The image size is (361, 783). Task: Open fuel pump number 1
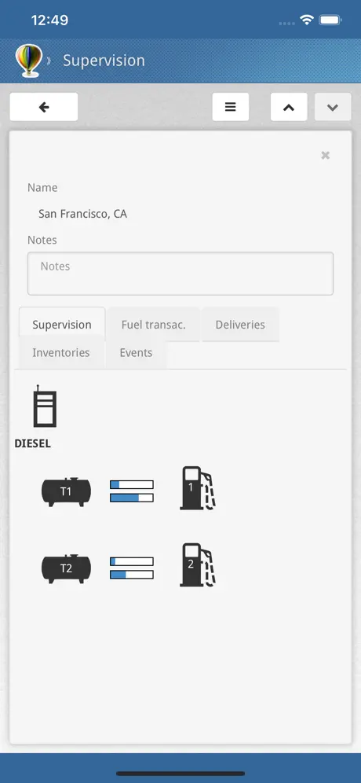click(x=198, y=488)
